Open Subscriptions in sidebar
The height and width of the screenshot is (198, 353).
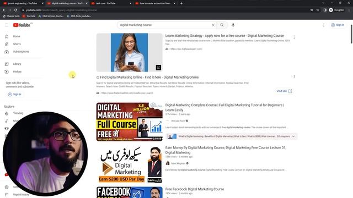coord(21,52)
